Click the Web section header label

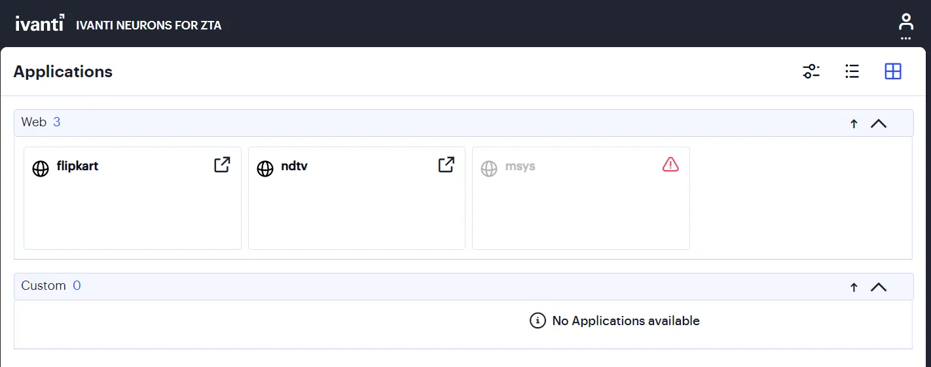click(x=34, y=122)
